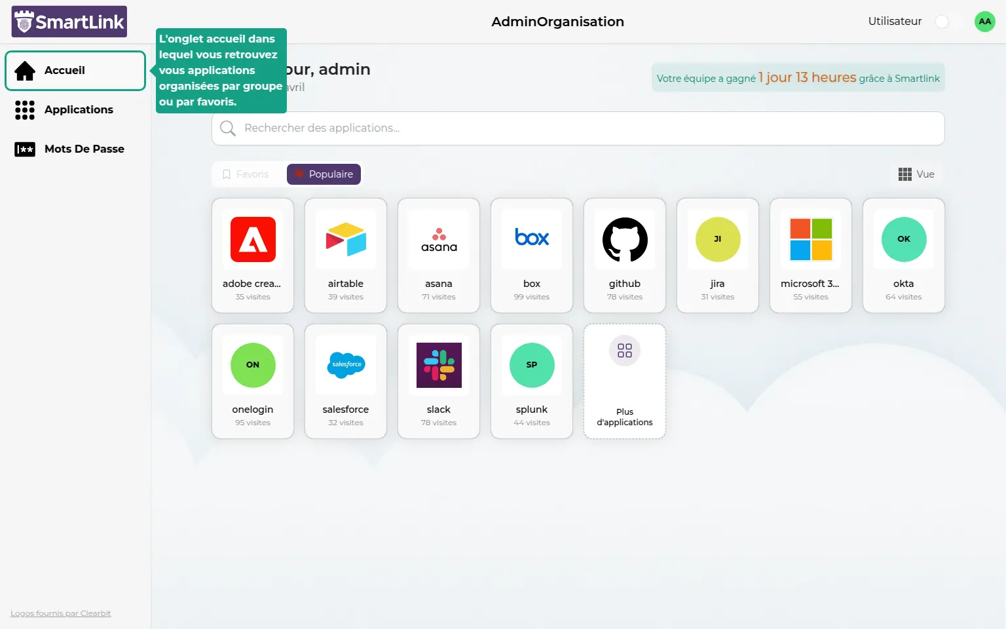This screenshot has width=1006, height=629.
Task: Click the Populaire flame icon
Action: (299, 174)
